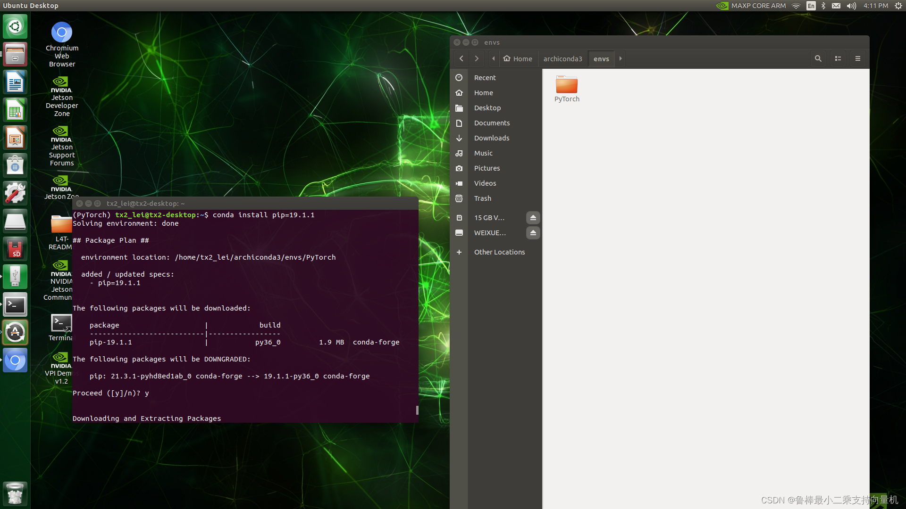Viewport: 906px width, 509px height.
Task: Open Ubuntu Software store from launcher
Action: click(x=15, y=165)
